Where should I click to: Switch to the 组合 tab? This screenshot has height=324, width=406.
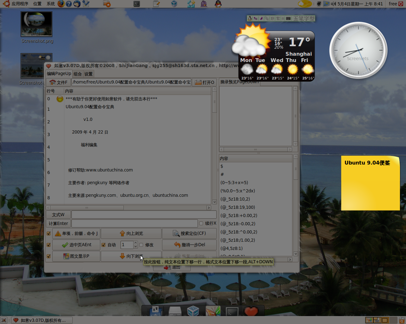(78, 74)
